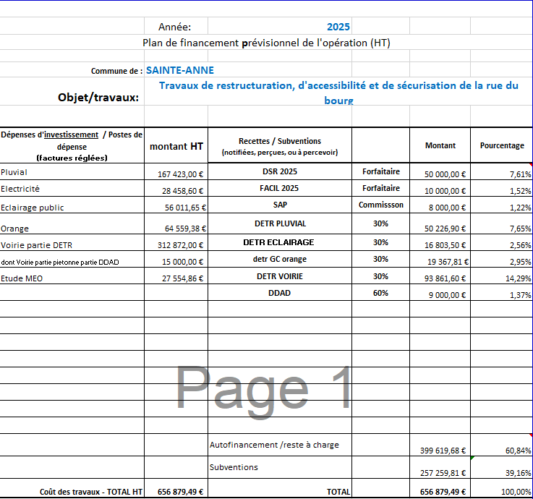Click the '60%' rate in DDAD row
Image resolution: width=533 pixels, height=499 pixels.
[x=380, y=293]
